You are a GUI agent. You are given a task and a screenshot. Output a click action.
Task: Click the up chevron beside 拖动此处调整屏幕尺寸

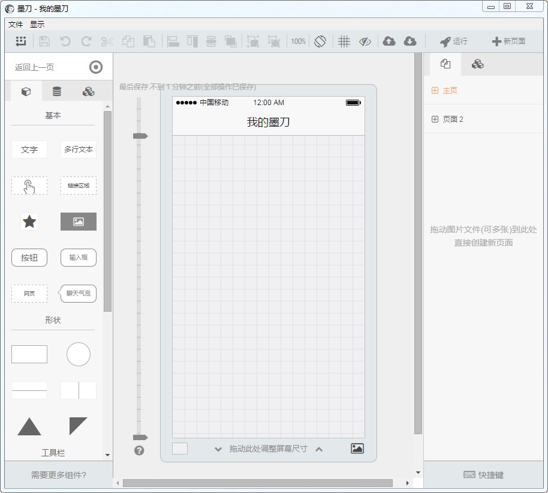pyautogui.click(x=319, y=449)
